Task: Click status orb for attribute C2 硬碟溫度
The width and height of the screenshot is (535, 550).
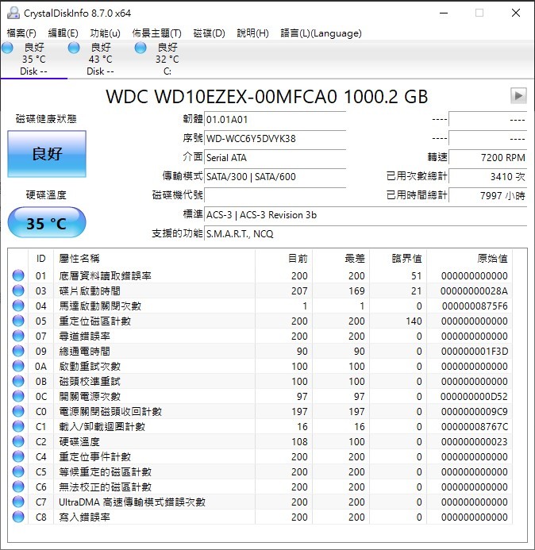Action: 18,441
